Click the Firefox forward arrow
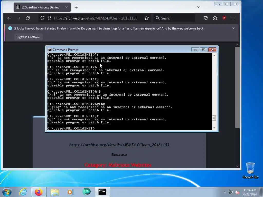Screen dimensions: 263x197 18,18
